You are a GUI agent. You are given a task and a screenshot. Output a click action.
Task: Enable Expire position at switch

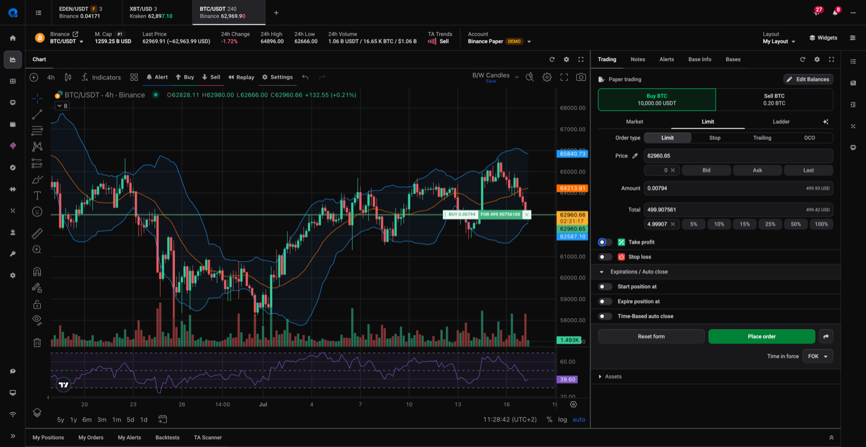click(605, 301)
